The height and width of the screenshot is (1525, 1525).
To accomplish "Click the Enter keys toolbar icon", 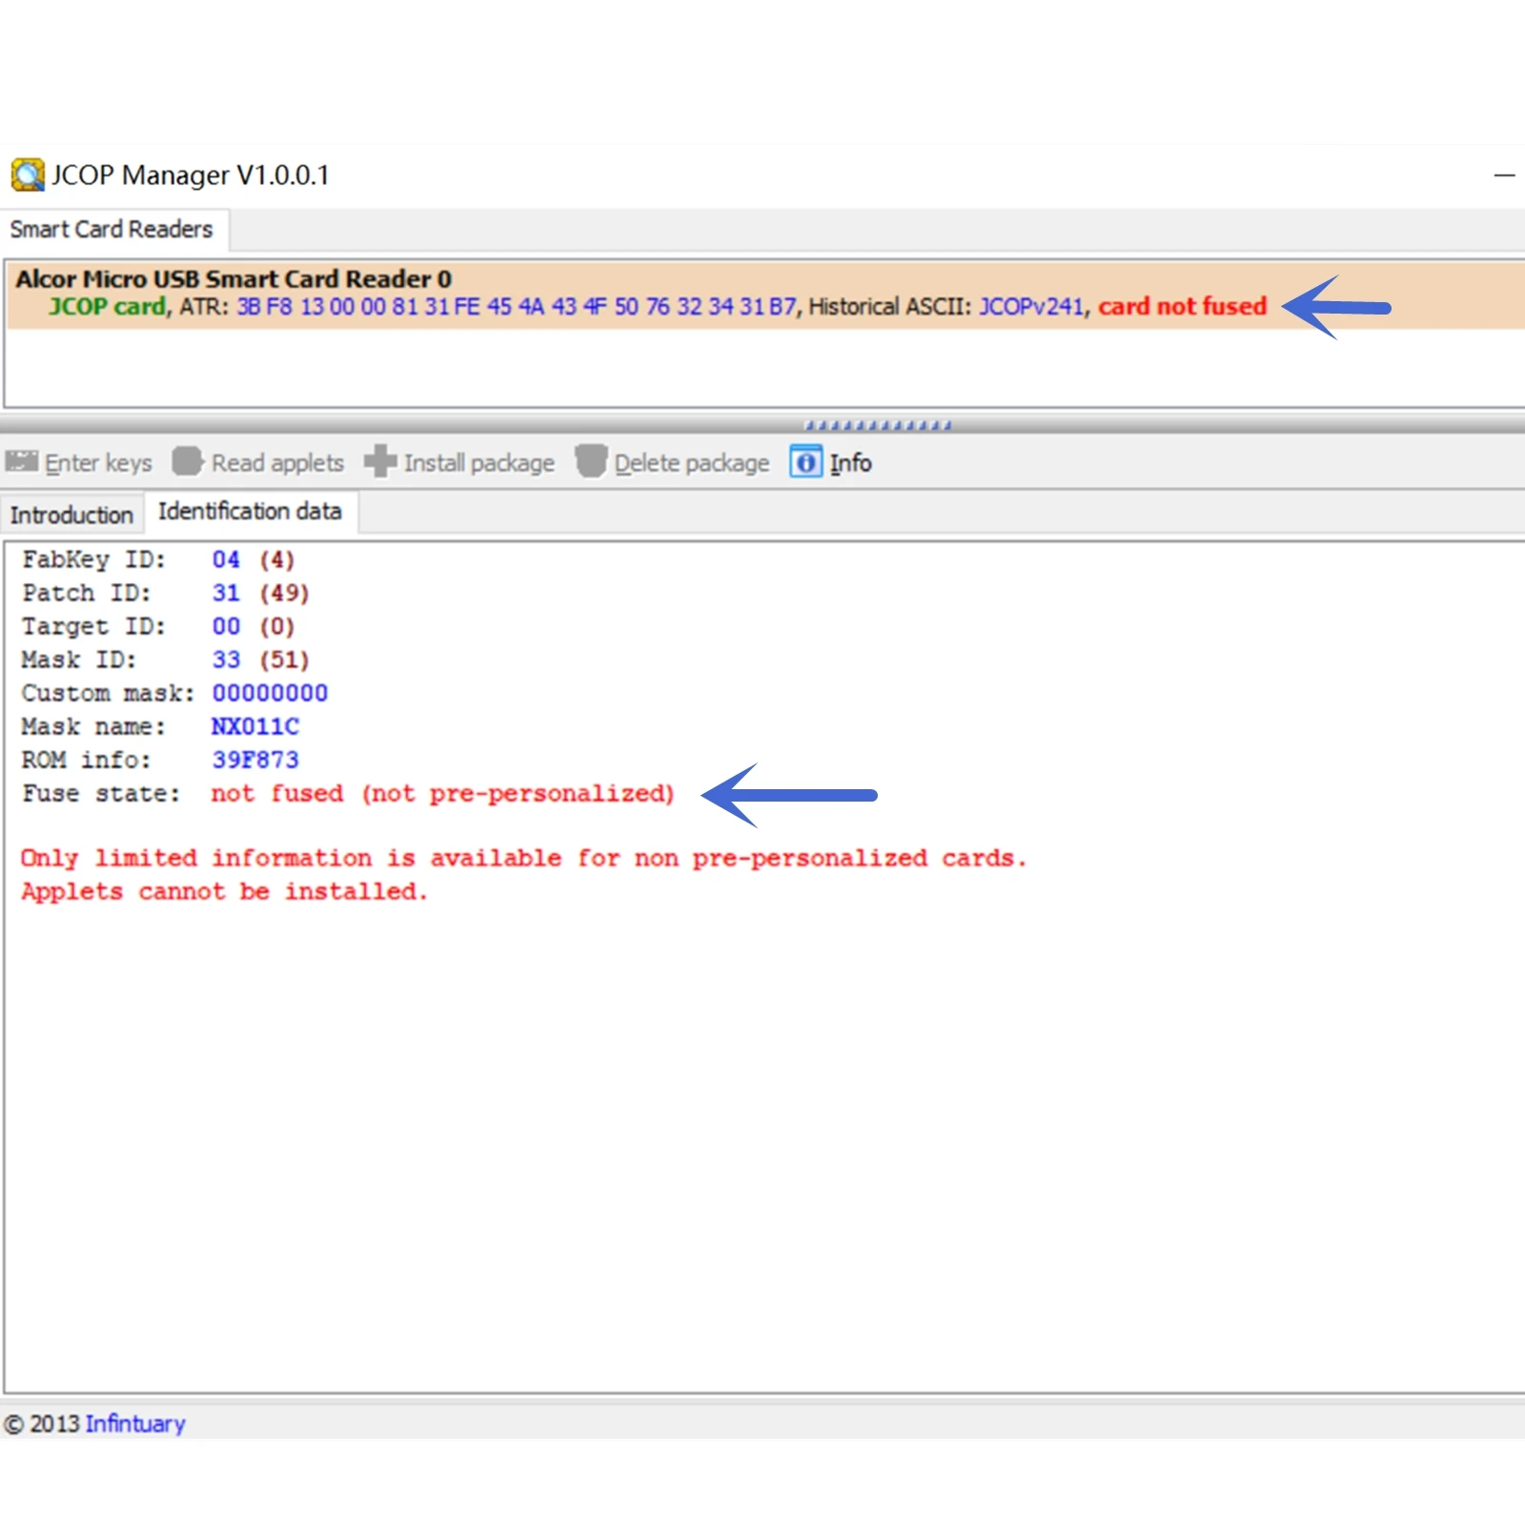I will (22, 462).
